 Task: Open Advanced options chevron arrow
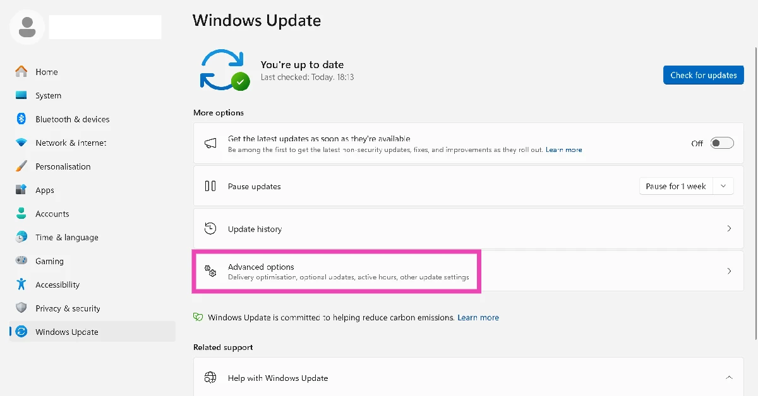pyautogui.click(x=729, y=271)
